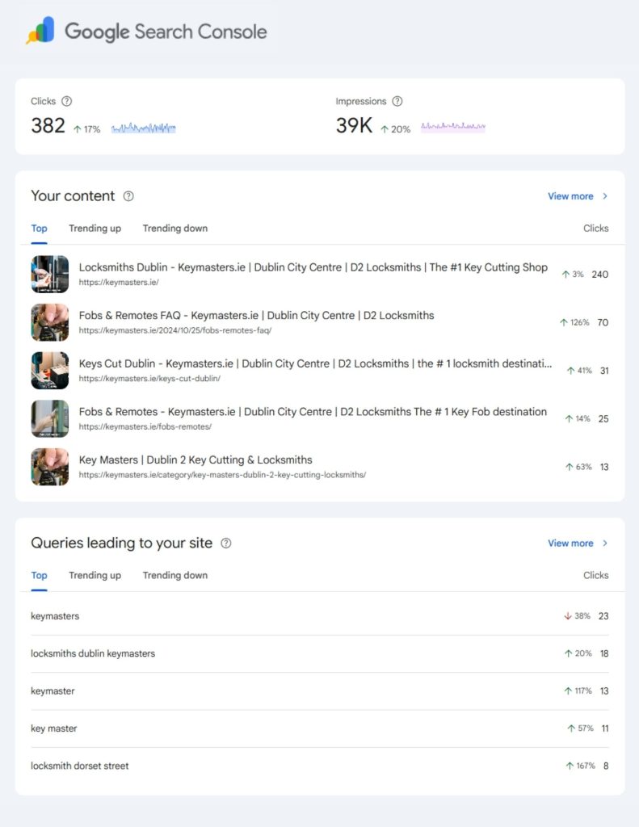The height and width of the screenshot is (827, 639).
Task: Open the keymasters.ie/fobs-remotes/ page link
Action: (145, 426)
